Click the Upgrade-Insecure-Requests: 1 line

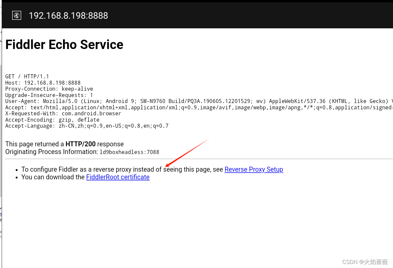[49, 95]
